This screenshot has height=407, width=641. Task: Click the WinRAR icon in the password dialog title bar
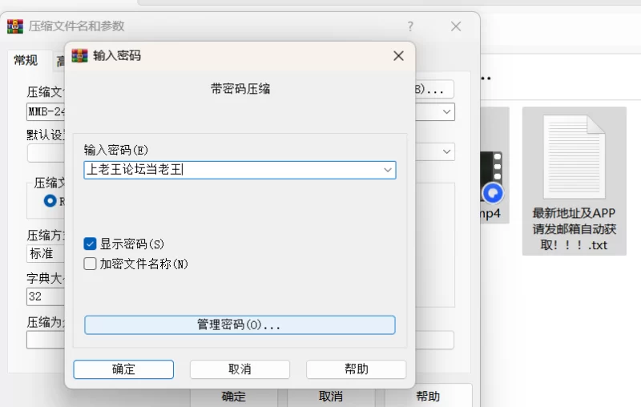point(79,55)
